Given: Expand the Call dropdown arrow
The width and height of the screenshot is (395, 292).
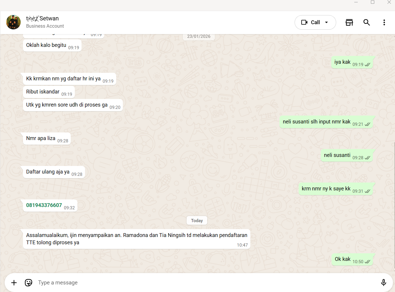Looking at the screenshot, I should click(x=327, y=22).
